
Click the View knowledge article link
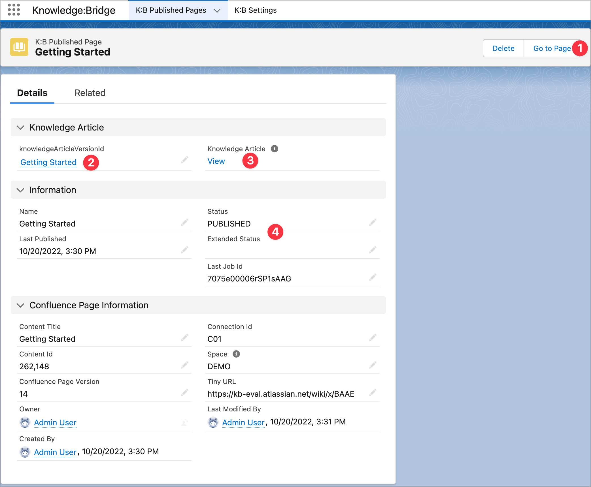click(216, 161)
